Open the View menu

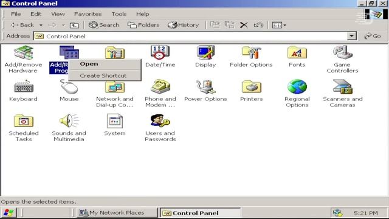[58, 14]
